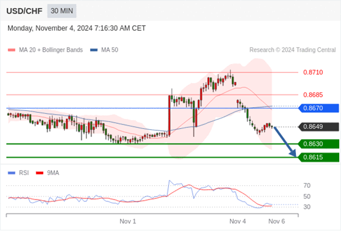341x231 pixels.
Task: Click the MA 50 blue legend swatch
Action: coord(94,50)
